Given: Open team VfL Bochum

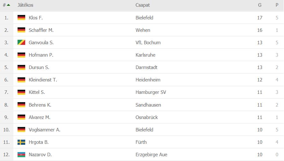Looking at the screenshot, I should click(x=148, y=42).
